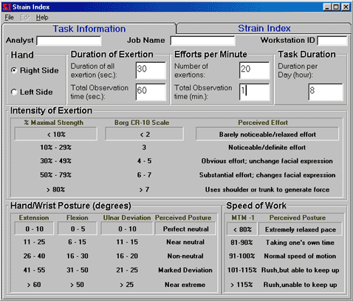Click the SI application icon in title bar
353x301 pixels.
tap(7, 7)
